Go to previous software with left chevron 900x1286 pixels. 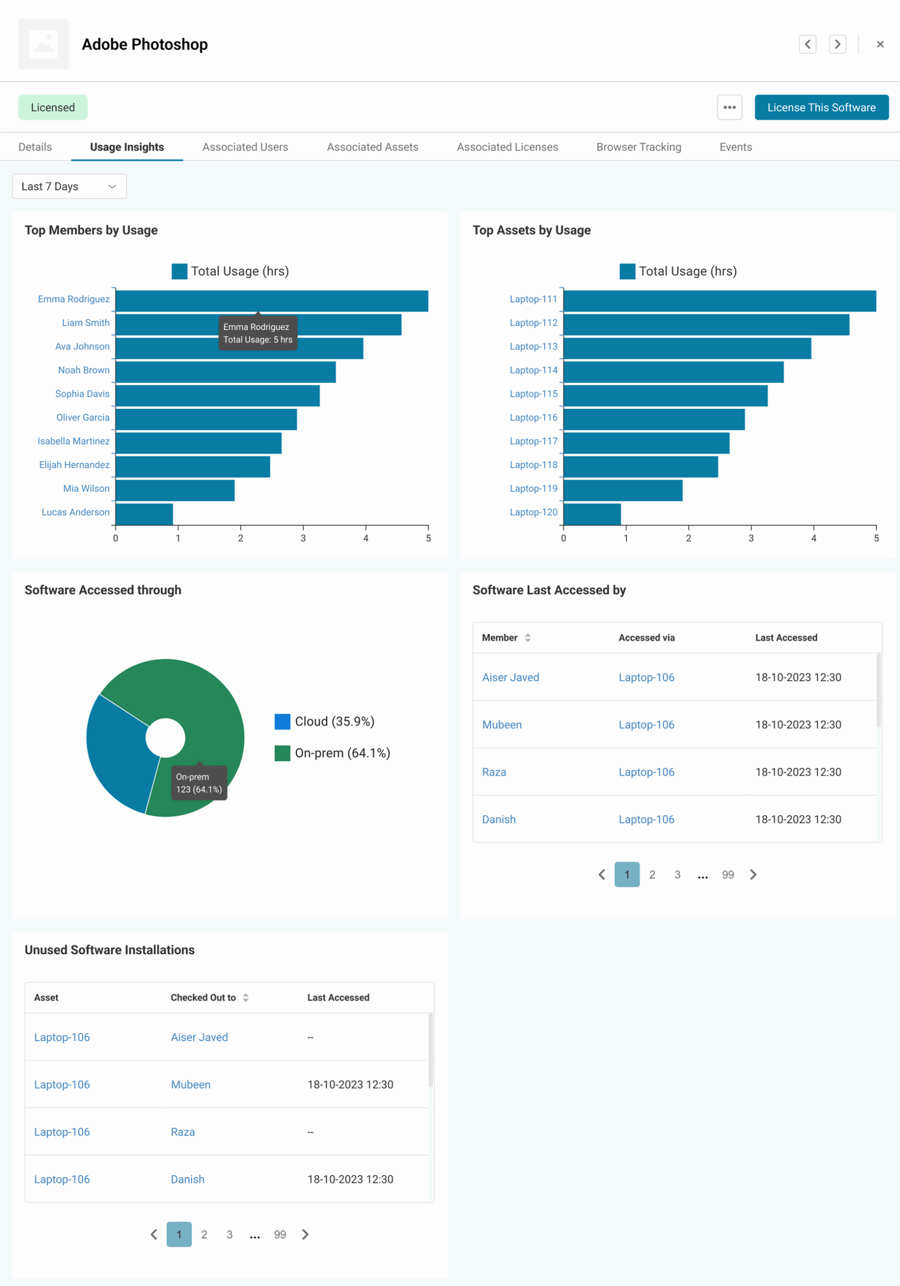807,44
